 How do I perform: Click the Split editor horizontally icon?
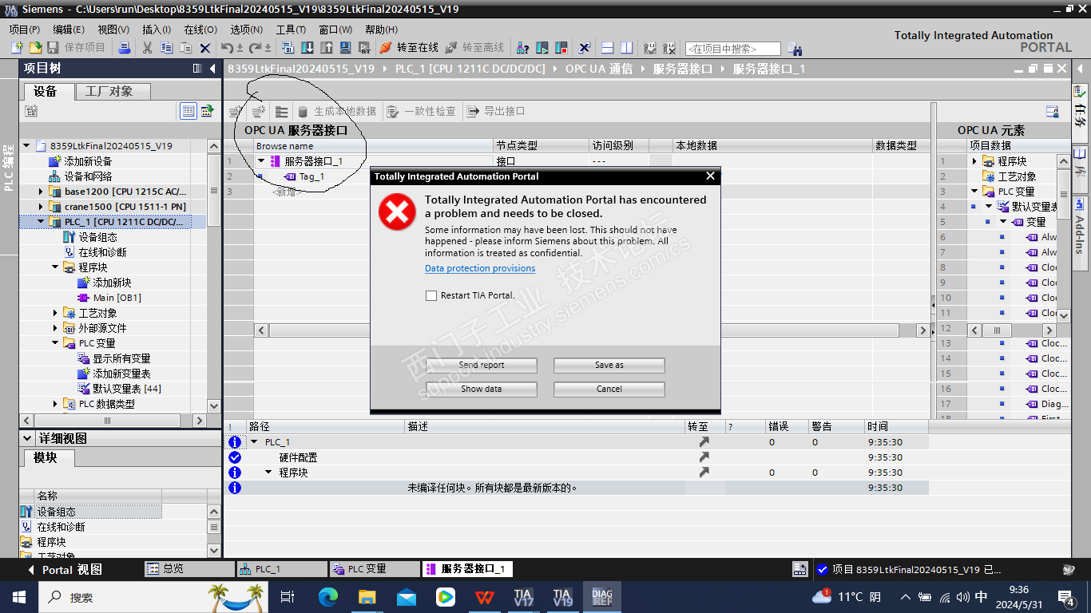[x=608, y=48]
